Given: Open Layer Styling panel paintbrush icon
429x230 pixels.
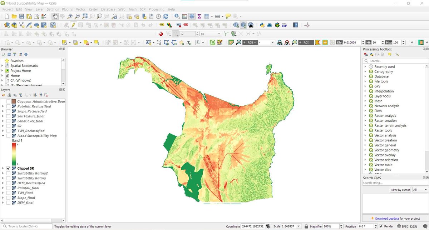Looking at the screenshot, I should pos(4,95).
